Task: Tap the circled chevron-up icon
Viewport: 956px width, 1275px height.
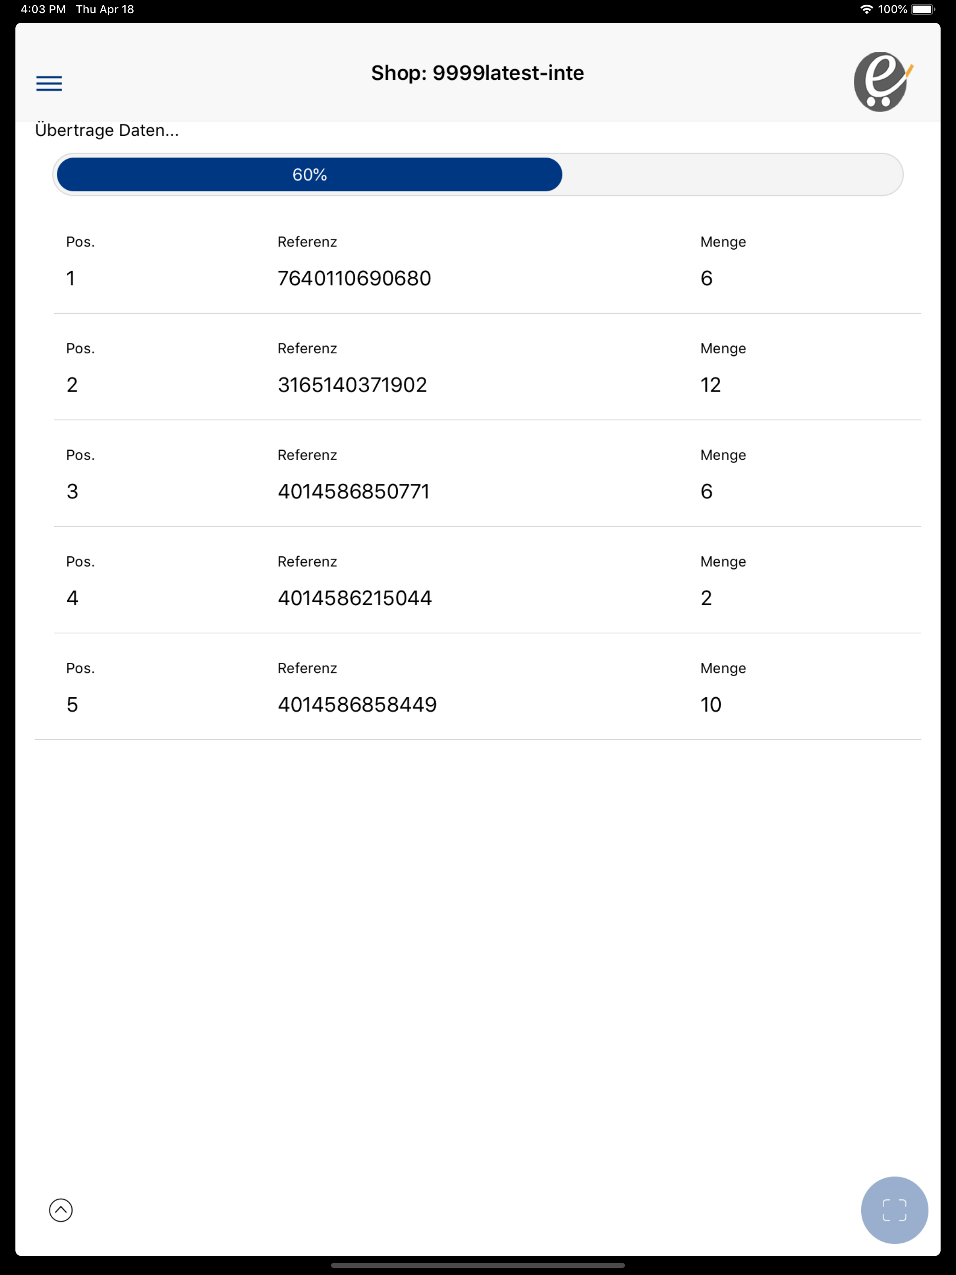Action: tap(61, 1210)
